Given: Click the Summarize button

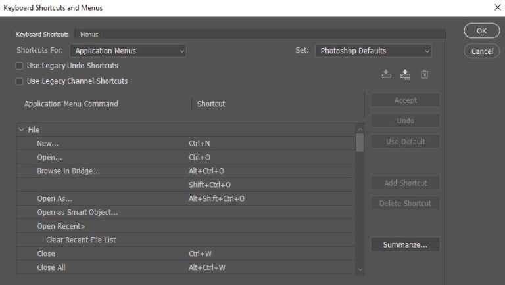Looking at the screenshot, I should click(405, 244).
